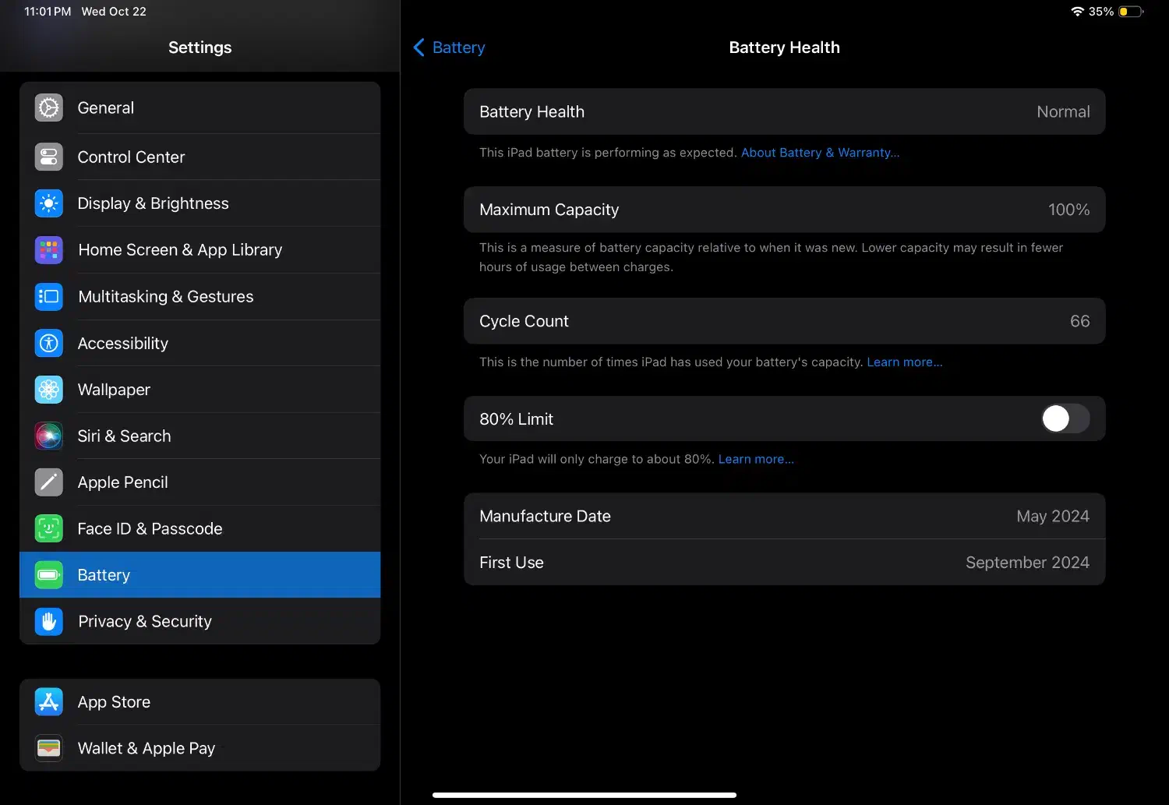Tap the 100% capacity value
1169x805 pixels.
[x=1069, y=210]
